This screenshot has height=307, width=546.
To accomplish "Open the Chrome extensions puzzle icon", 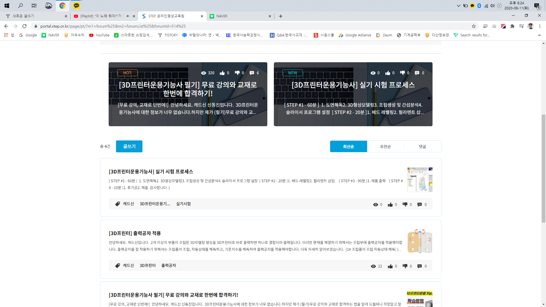I will (x=512, y=26).
